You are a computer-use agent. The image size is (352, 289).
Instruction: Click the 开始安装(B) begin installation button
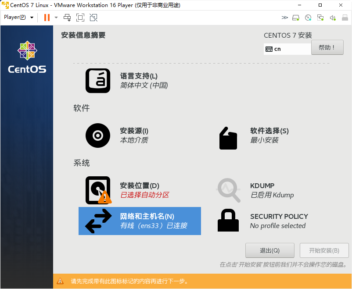point(324,250)
